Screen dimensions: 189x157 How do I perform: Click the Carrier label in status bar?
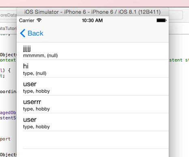pos(27,21)
